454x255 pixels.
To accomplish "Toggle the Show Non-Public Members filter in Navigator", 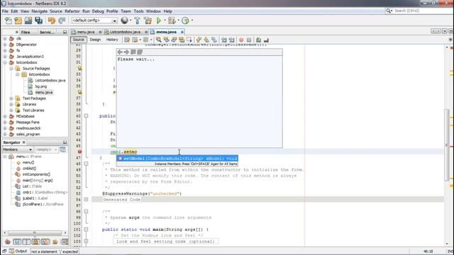I will (35, 242).
